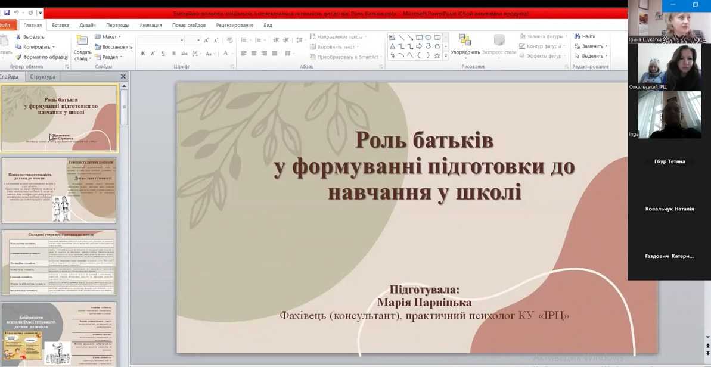Click the Cut (Вырезать) scissors icon
The image size is (711, 367).
(x=18, y=37)
